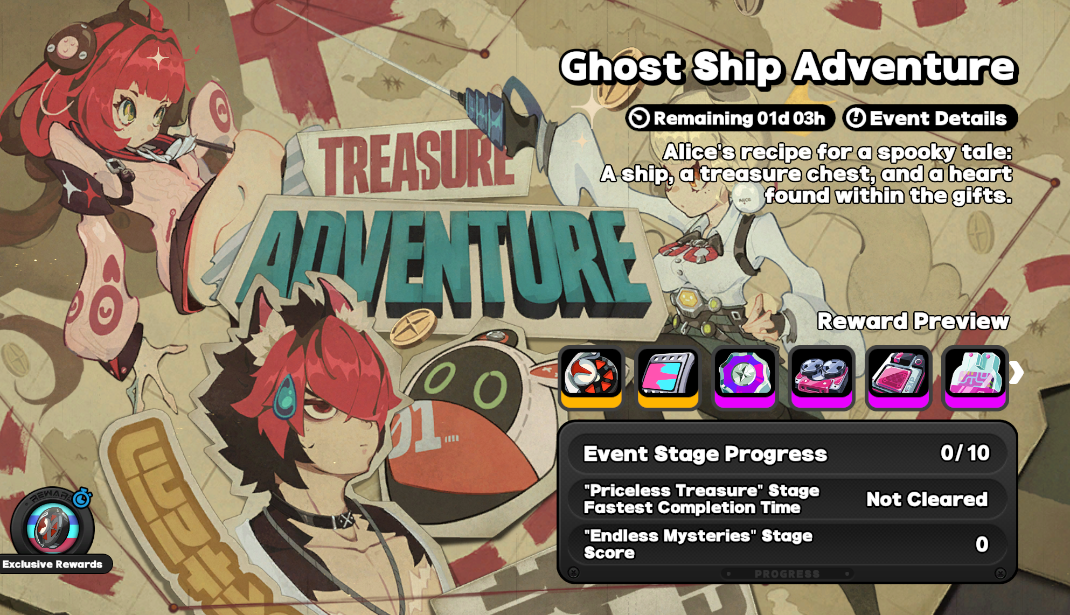Open Event Details info button
The image size is (1070, 615).
coord(930,118)
